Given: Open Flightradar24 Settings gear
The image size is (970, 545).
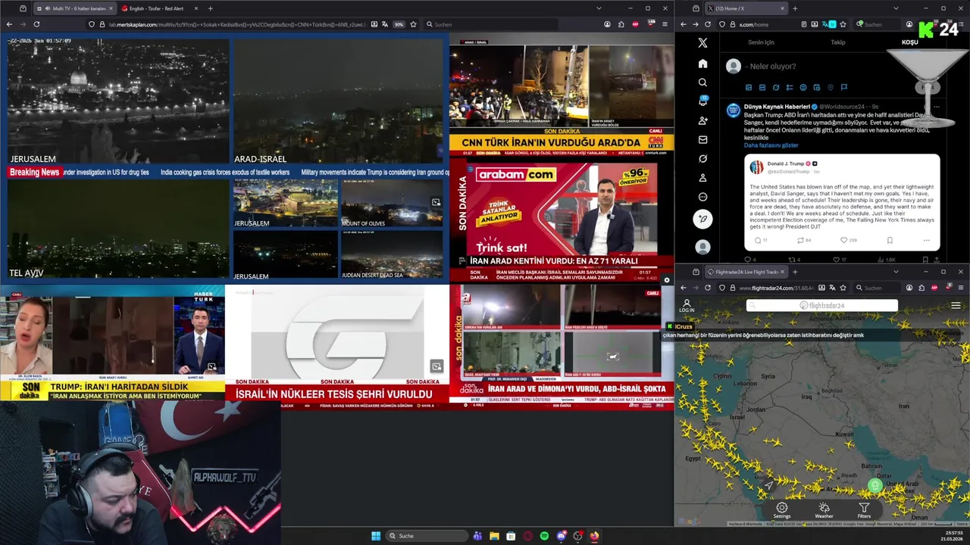Looking at the screenshot, I should [781, 510].
